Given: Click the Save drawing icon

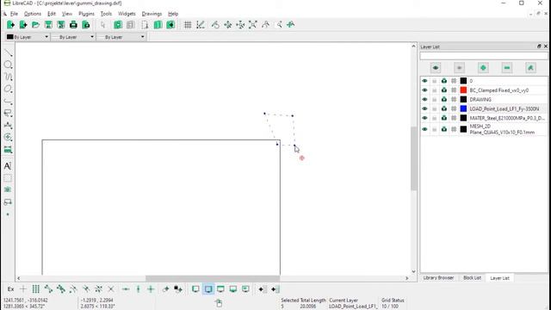Looking at the screenshot, I should pyautogui.click(x=48, y=25).
